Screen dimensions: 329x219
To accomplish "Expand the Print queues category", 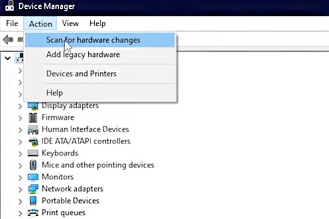I will point(20,214).
